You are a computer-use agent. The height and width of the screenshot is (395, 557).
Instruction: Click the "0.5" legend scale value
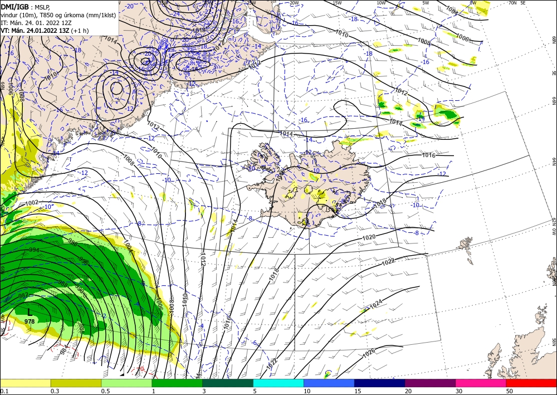(x=105, y=391)
